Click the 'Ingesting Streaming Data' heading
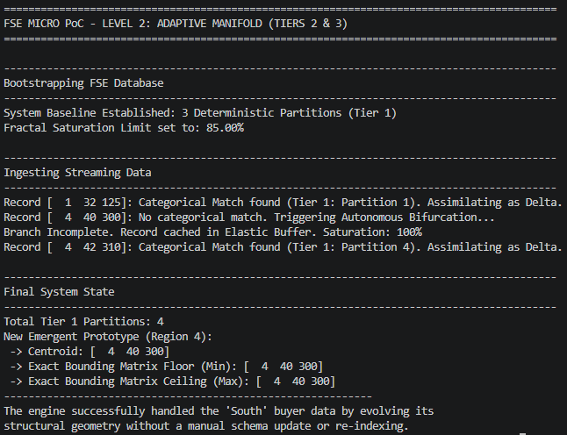Screen dimensions: 567x435 pyautogui.click(x=77, y=173)
